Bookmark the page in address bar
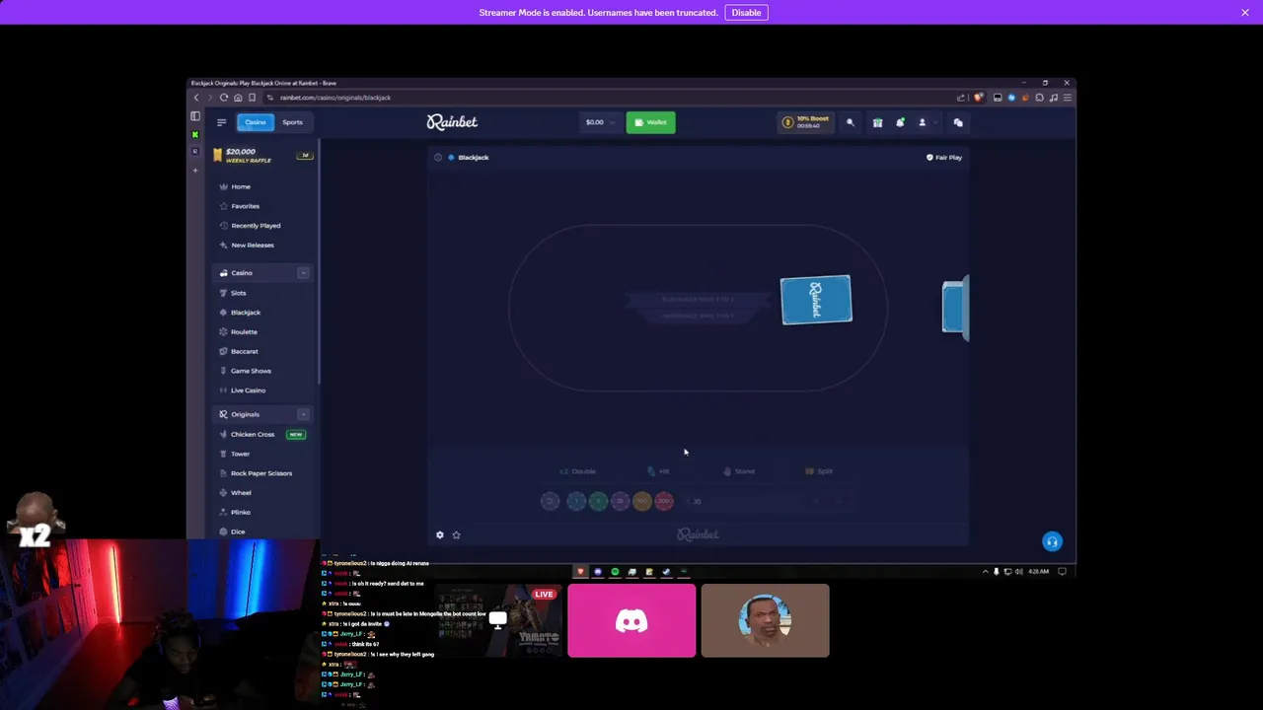 [252, 98]
